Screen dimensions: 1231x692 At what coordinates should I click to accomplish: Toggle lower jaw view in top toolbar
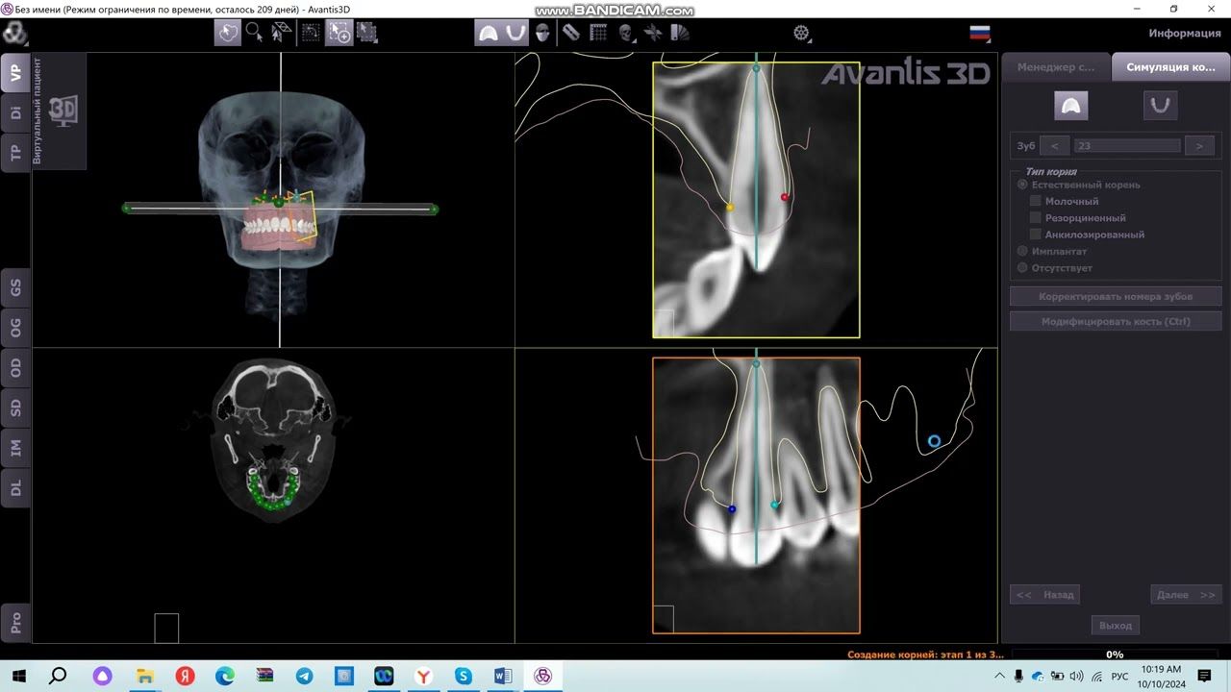[515, 33]
